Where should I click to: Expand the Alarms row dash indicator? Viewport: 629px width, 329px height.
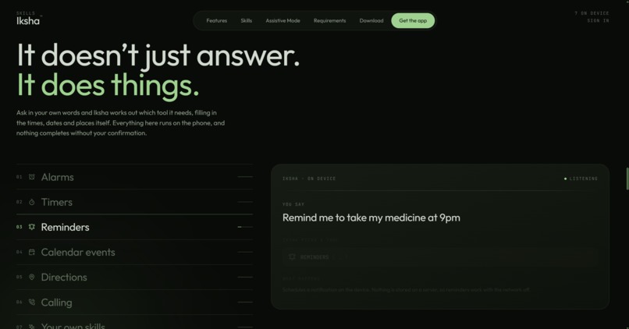pyautogui.click(x=245, y=177)
